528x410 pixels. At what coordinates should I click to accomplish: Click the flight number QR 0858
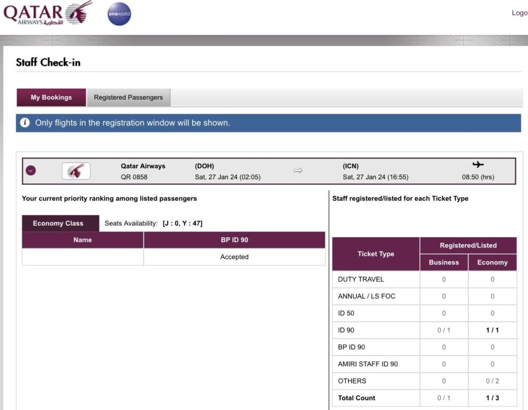(x=134, y=177)
